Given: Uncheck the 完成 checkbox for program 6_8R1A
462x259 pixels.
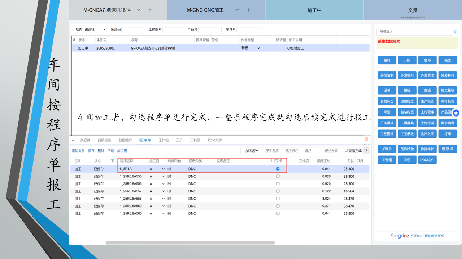Looking at the screenshot, I should [278, 169].
